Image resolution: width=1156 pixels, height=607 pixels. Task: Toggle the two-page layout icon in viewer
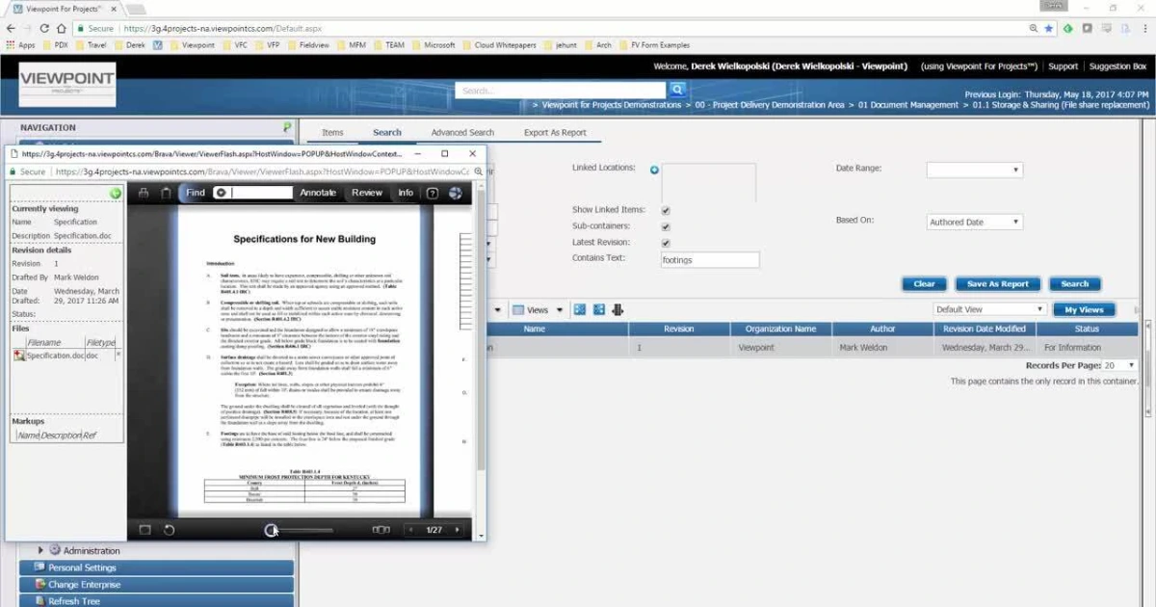tap(381, 530)
